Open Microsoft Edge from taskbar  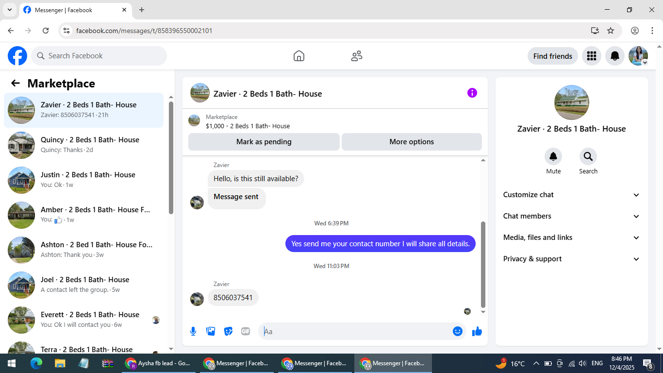(36, 363)
